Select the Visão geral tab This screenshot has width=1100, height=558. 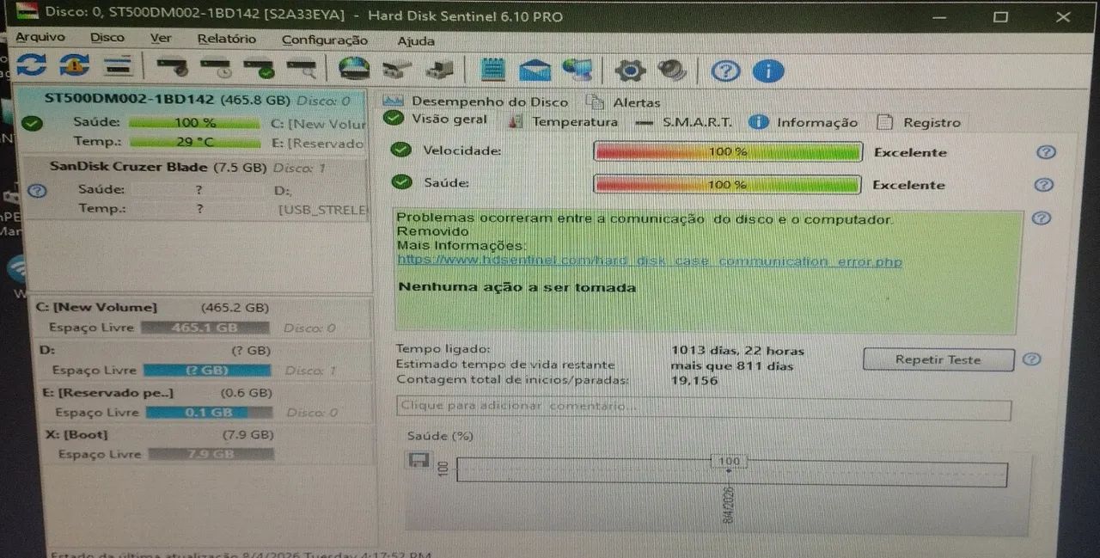click(437, 120)
